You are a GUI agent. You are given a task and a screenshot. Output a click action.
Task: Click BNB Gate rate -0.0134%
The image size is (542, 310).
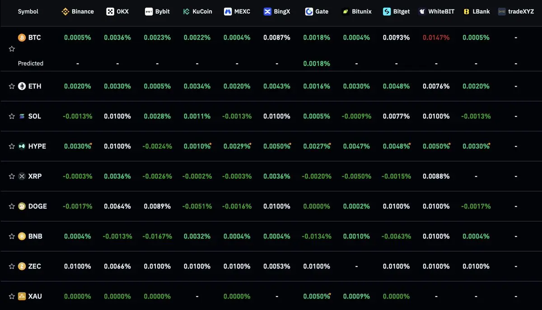click(x=317, y=236)
